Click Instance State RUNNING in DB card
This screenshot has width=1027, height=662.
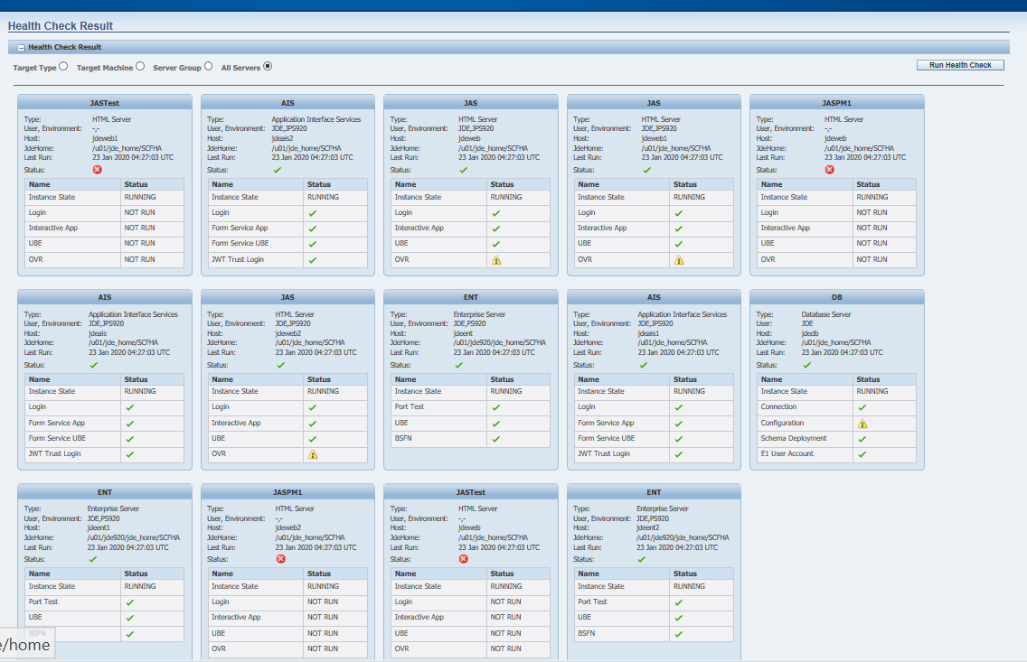(x=872, y=391)
